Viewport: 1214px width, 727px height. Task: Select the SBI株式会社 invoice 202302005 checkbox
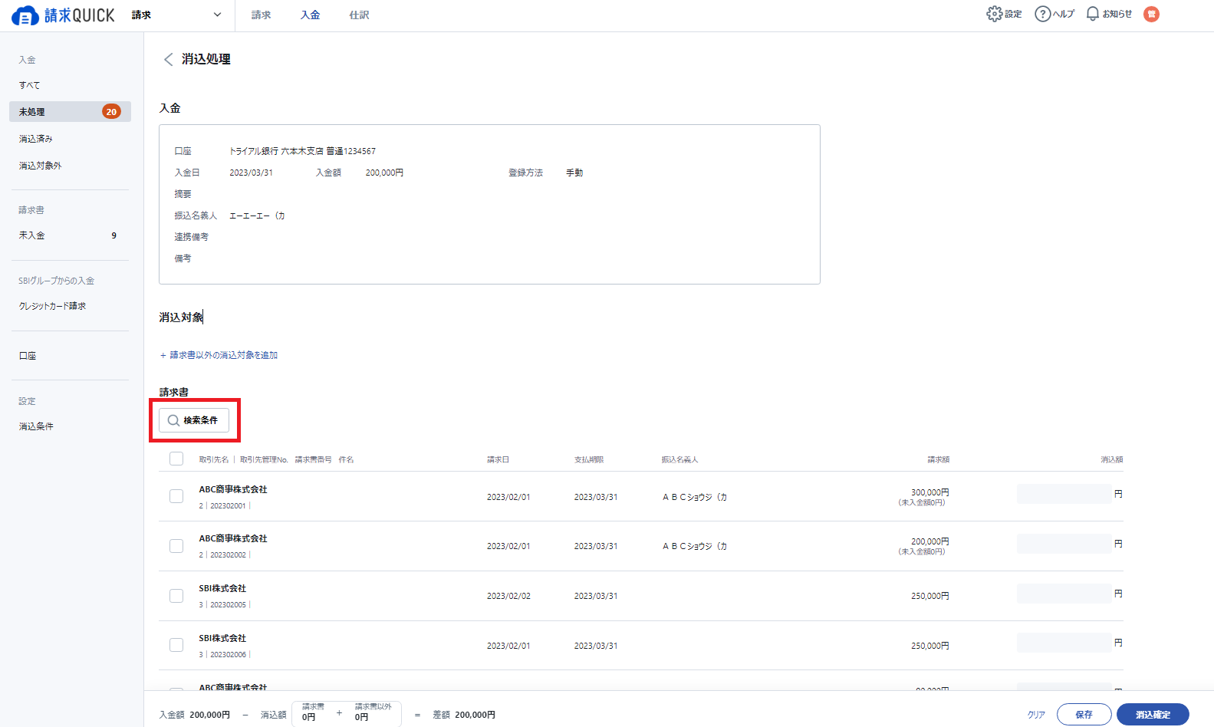coord(176,596)
